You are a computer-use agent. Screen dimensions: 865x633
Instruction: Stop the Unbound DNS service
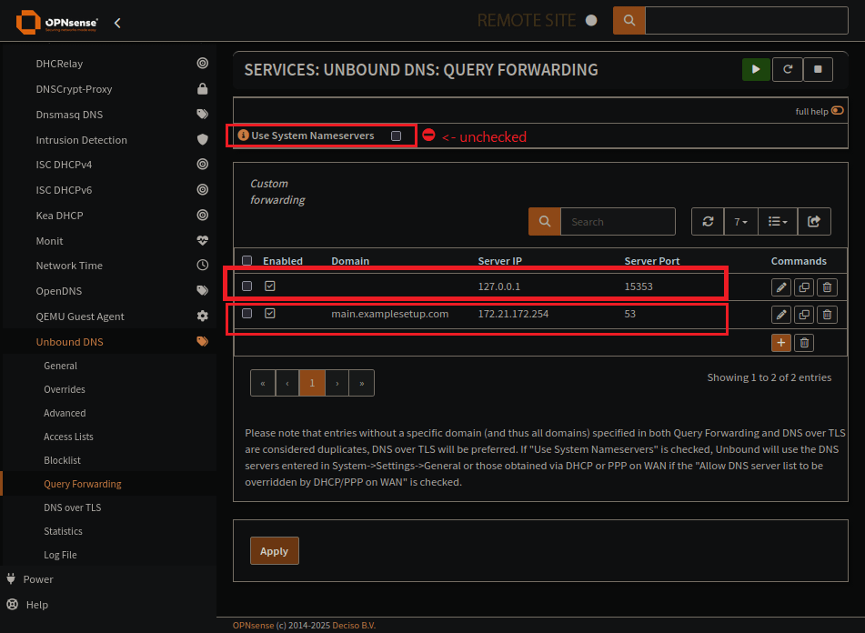818,69
